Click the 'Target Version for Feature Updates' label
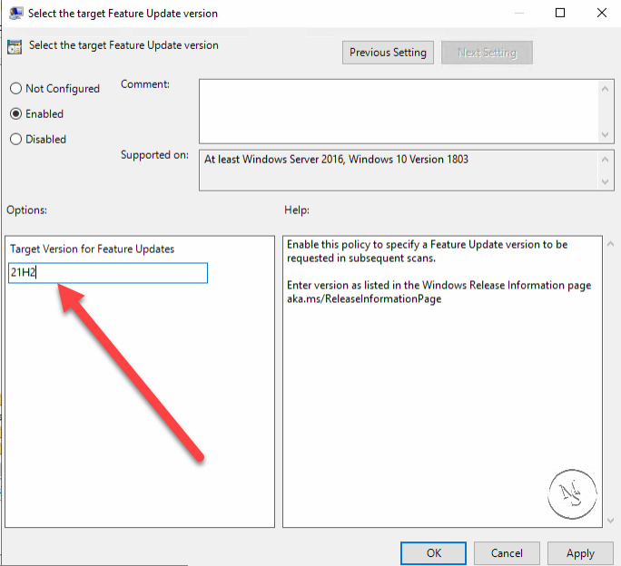This screenshot has width=621, height=566. pyautogui.click(x=92, y=249)
